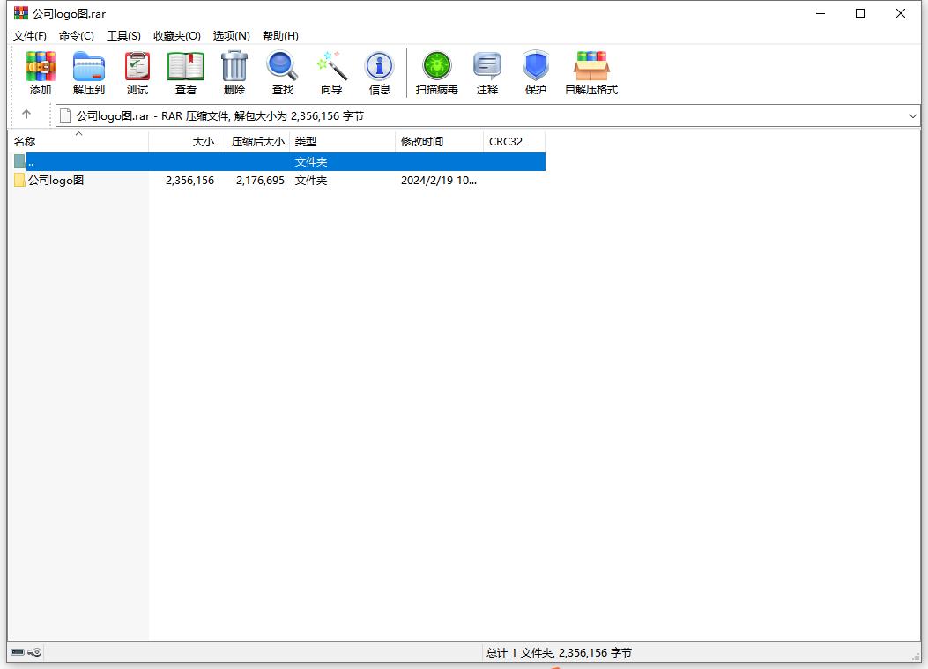
Task: Click the 解压到 (Extract To) icon
Action: tap(88, 68)
